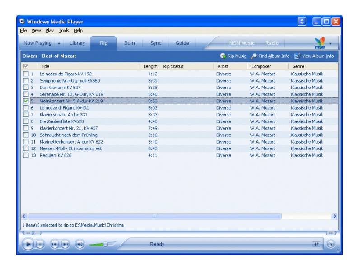
Task: Check the box for Requiem KV 626
Action: (x=26, y=155)
